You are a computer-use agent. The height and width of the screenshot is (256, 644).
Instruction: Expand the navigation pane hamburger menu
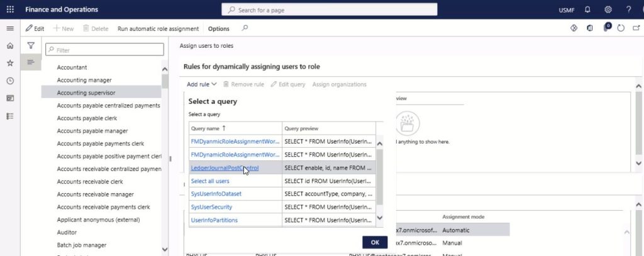coord(10,28)
